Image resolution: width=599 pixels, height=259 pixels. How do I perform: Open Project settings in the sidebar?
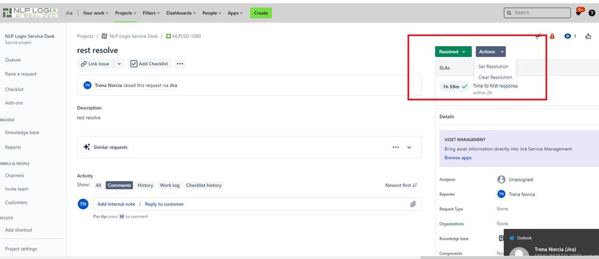pos(21,249)
